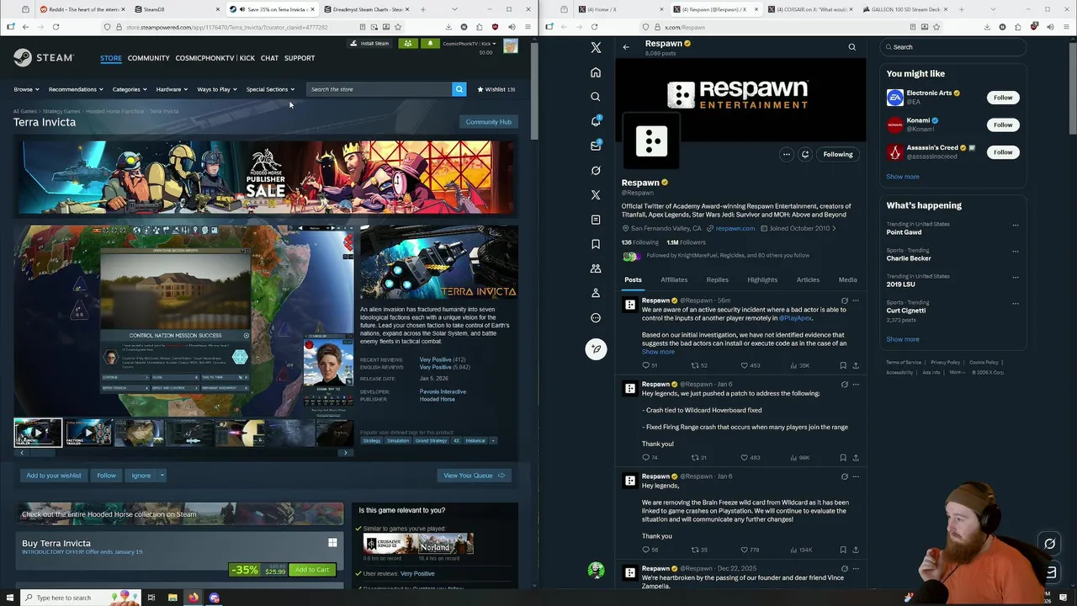Image resolution: width=1077 pixels, height=606 pixels.
Task: Open the CosmicPhonkTV account dropdown
Action: click(x=470, y=43)
